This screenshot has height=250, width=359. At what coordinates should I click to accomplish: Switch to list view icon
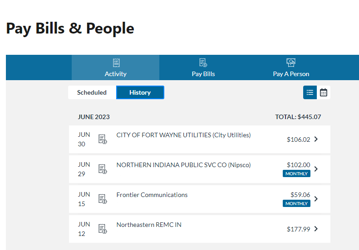[310, 92]
